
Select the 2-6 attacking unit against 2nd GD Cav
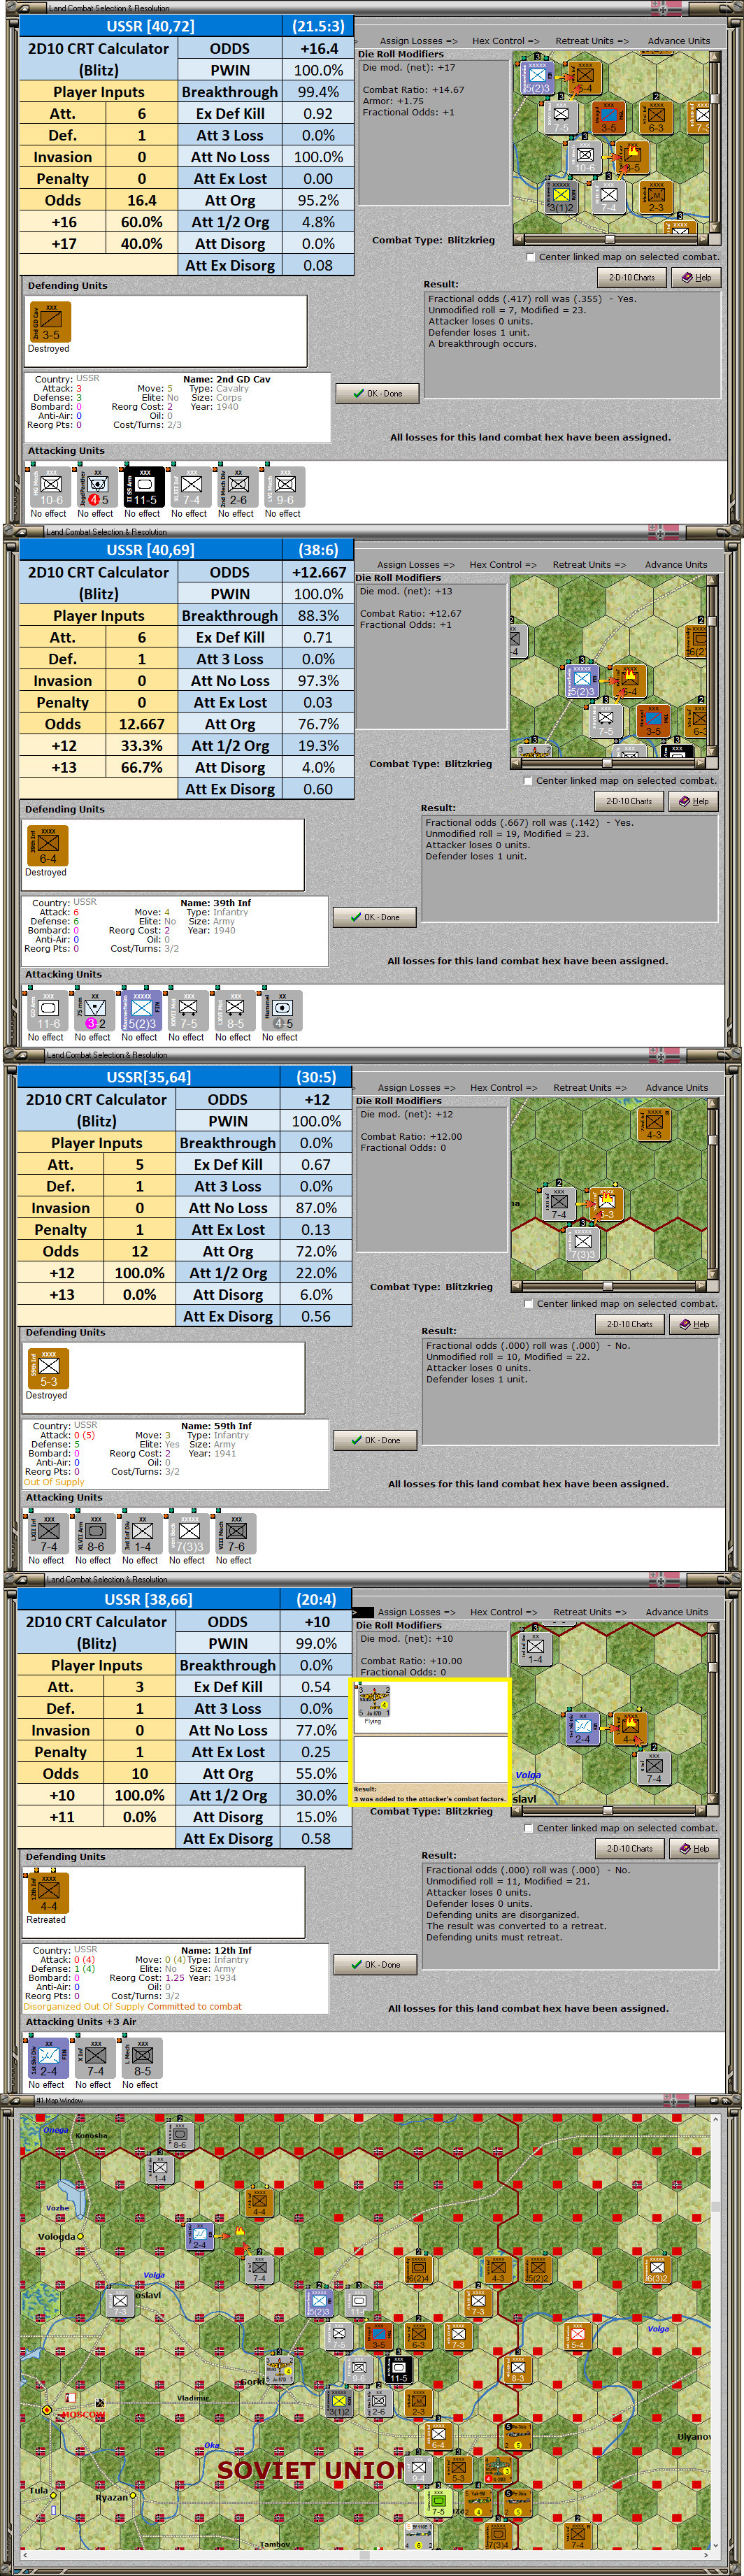click(x=236, y=486)
